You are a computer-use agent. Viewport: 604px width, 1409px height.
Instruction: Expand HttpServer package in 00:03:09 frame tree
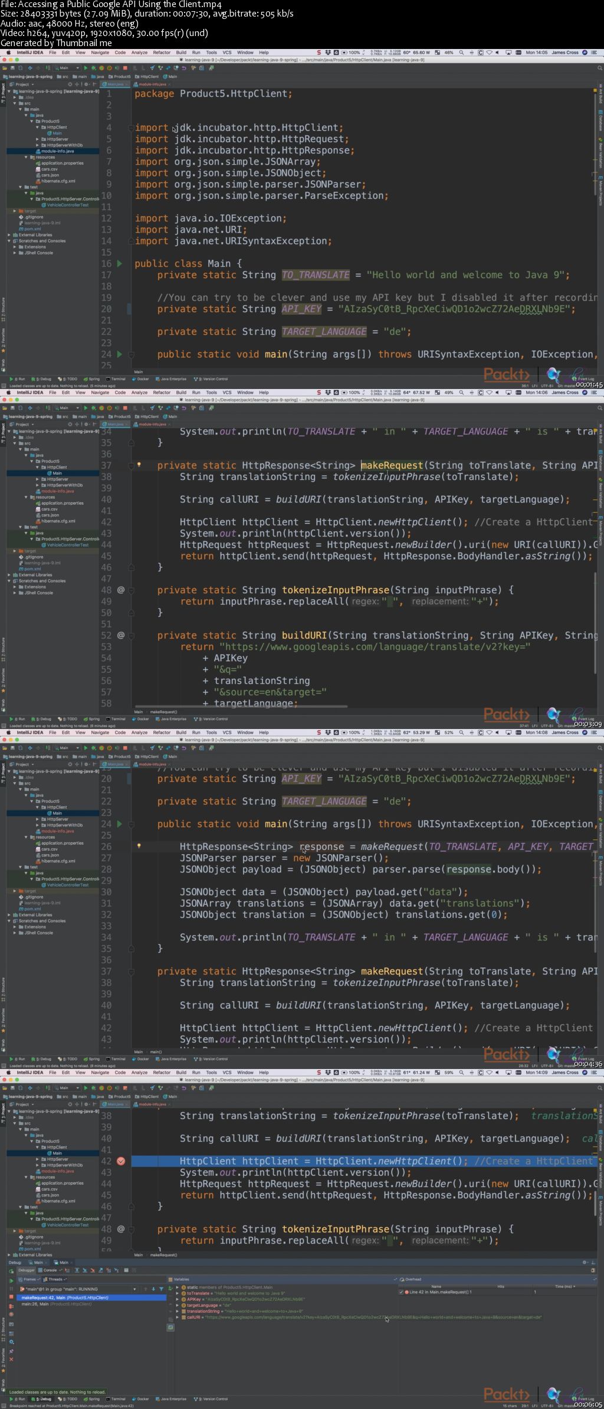[x=37, y=479]
